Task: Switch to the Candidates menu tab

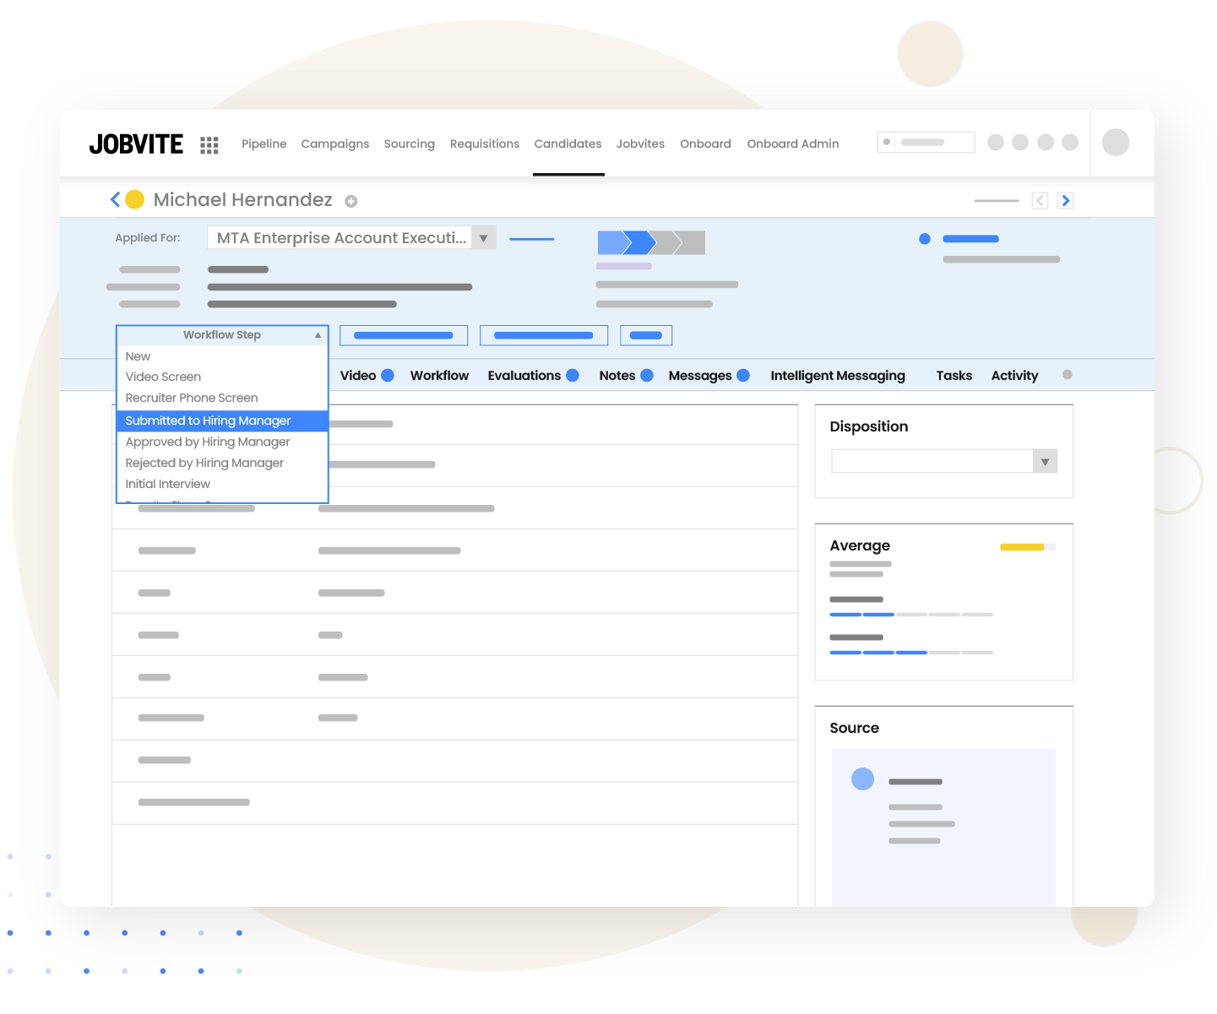Action: pyautogui.click(x=568, y=144)
